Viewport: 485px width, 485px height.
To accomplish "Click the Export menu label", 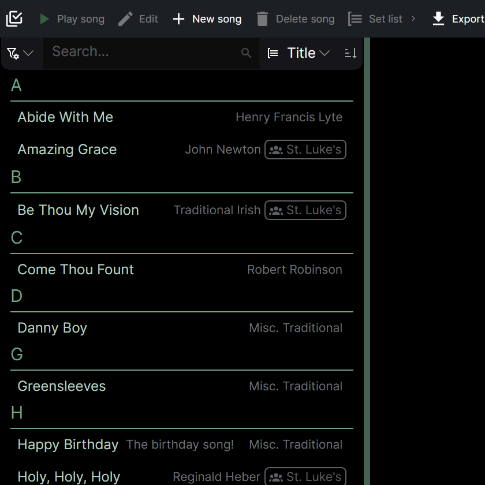I will pyautogui.click(x=468, y=19).
